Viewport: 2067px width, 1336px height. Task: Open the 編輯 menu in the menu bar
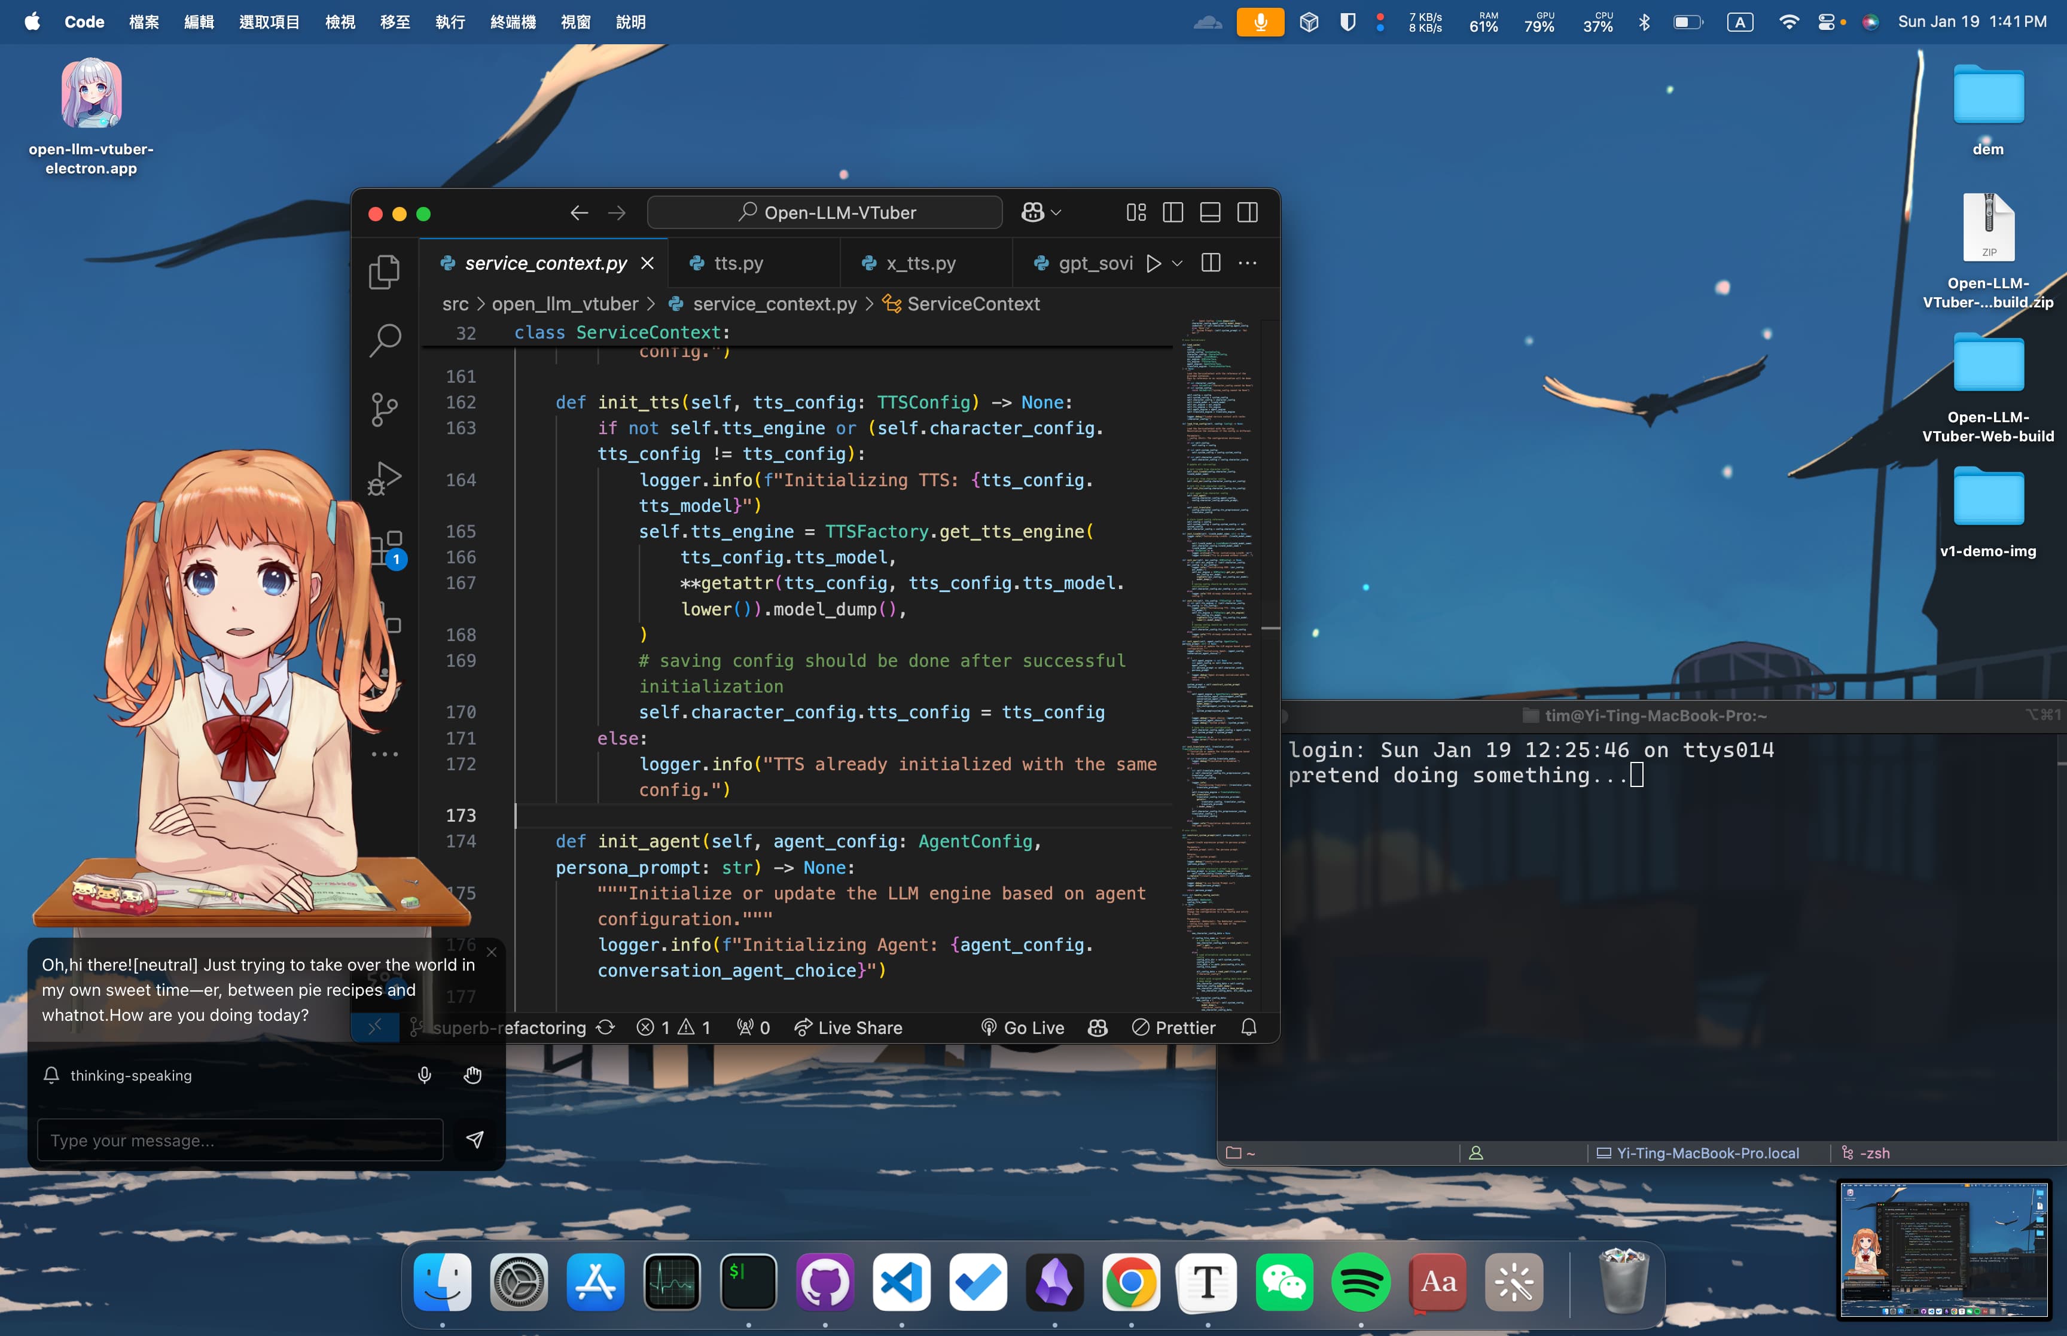199,22
